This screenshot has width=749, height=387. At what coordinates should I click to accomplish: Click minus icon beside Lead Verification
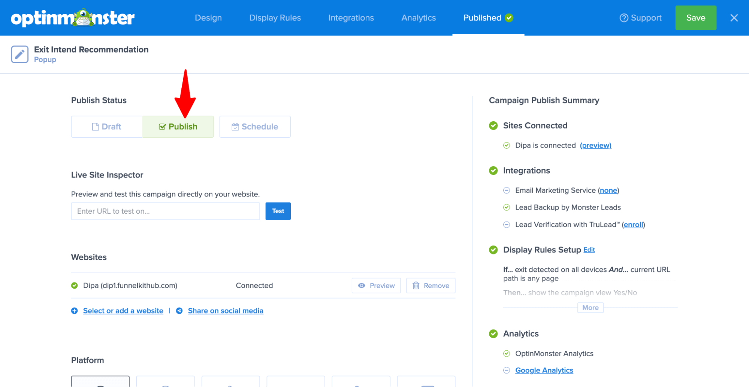tap(506, 225)
